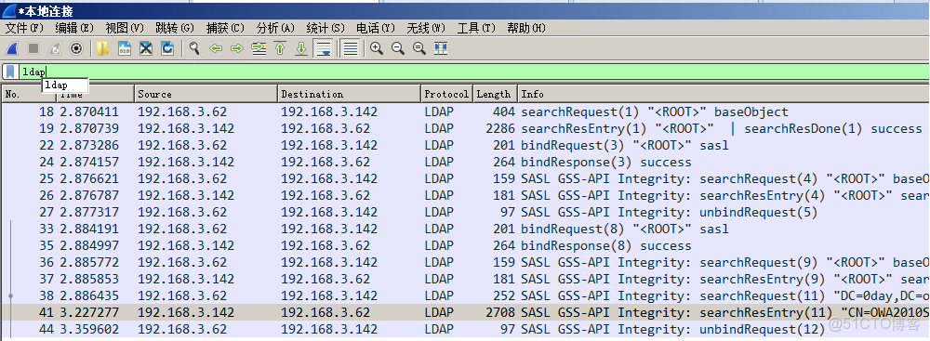Select packet 18 searchRequest(1) row
The height and width of the screenshot is (341, 930).
pos(465,111)
